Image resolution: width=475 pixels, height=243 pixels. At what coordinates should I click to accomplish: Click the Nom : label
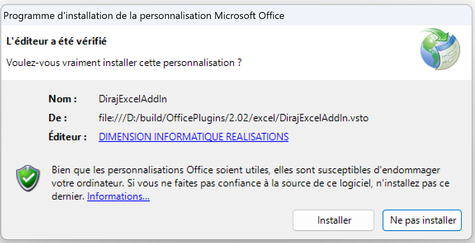[63, 99]
